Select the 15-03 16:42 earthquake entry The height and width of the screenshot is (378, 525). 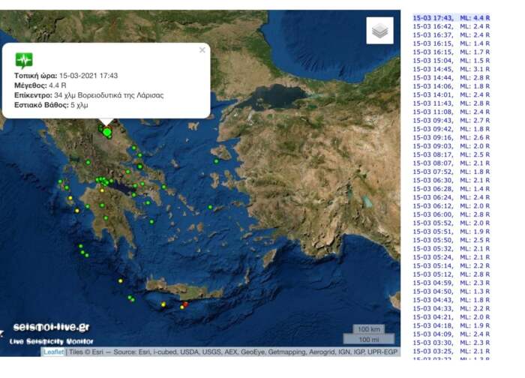[451, 25]
